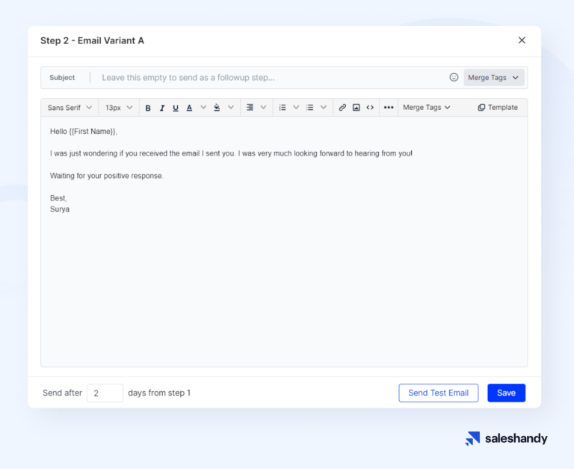The width and height of the screenshot is (574, 469).
Task: Expand numbered list style options
Action: 296,108
